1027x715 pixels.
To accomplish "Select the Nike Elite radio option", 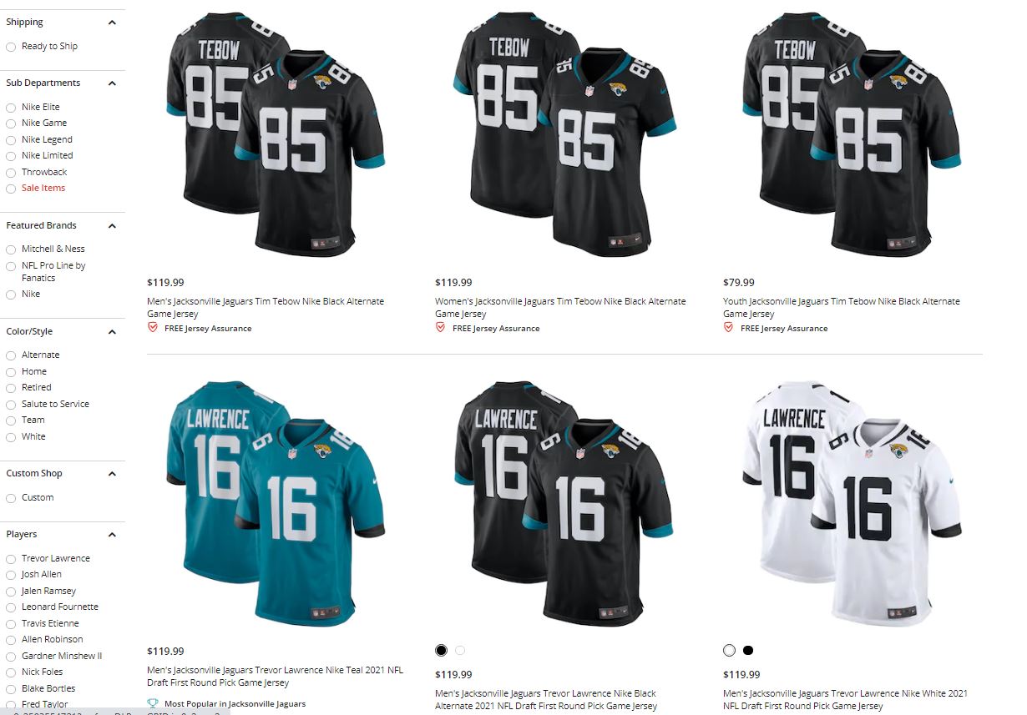I will tap(11, 108).
